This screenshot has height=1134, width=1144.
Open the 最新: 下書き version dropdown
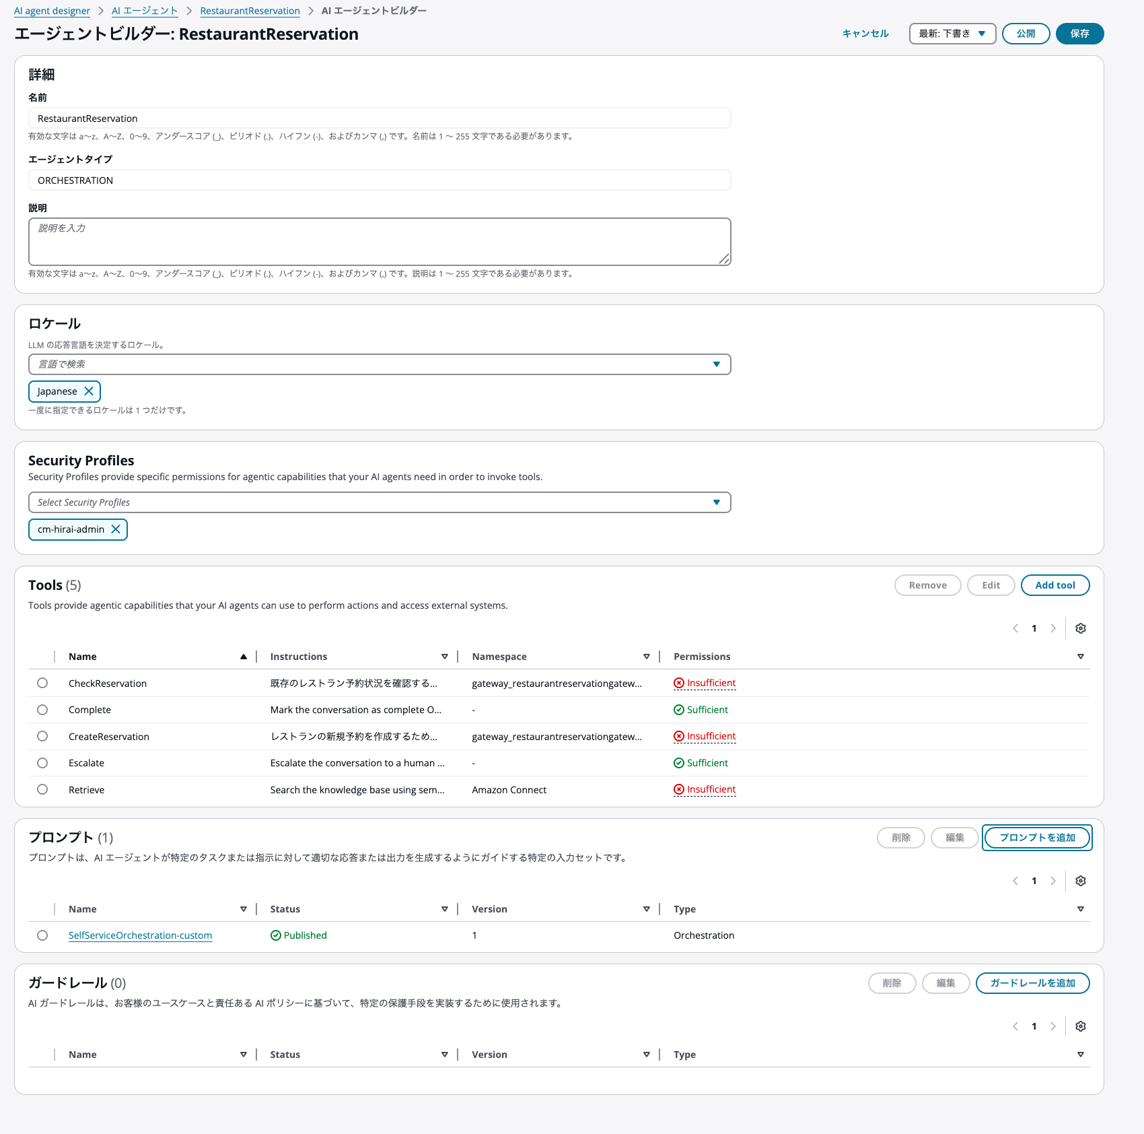(952, 34)
